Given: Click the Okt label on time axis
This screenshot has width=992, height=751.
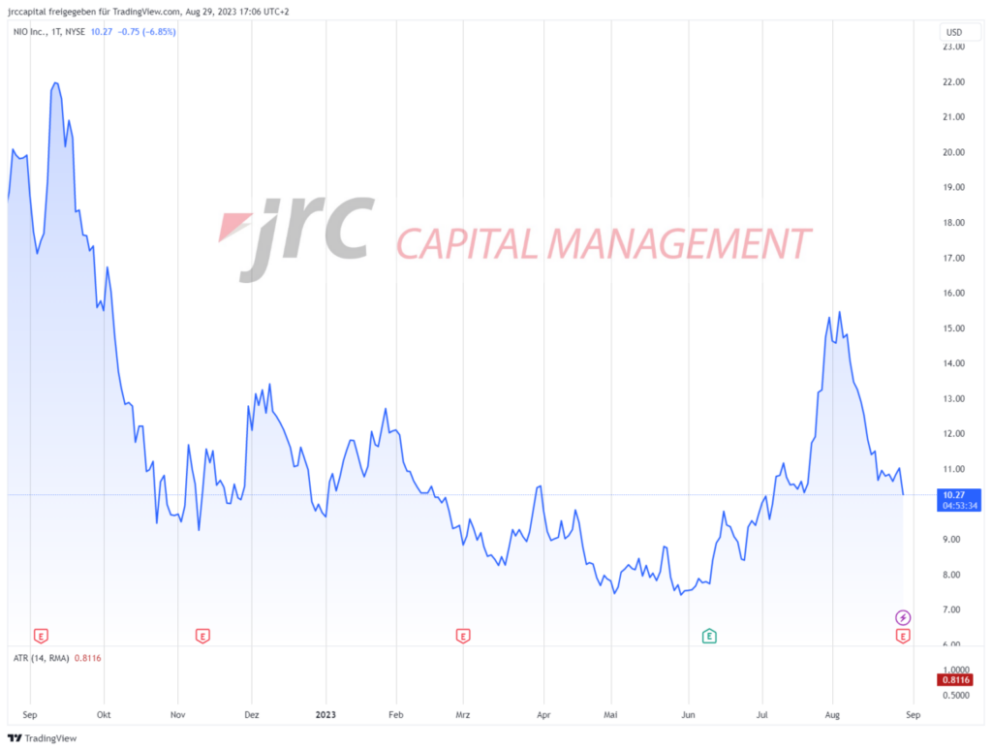Looking at the screenshot, I should click(x=104, y=715).
